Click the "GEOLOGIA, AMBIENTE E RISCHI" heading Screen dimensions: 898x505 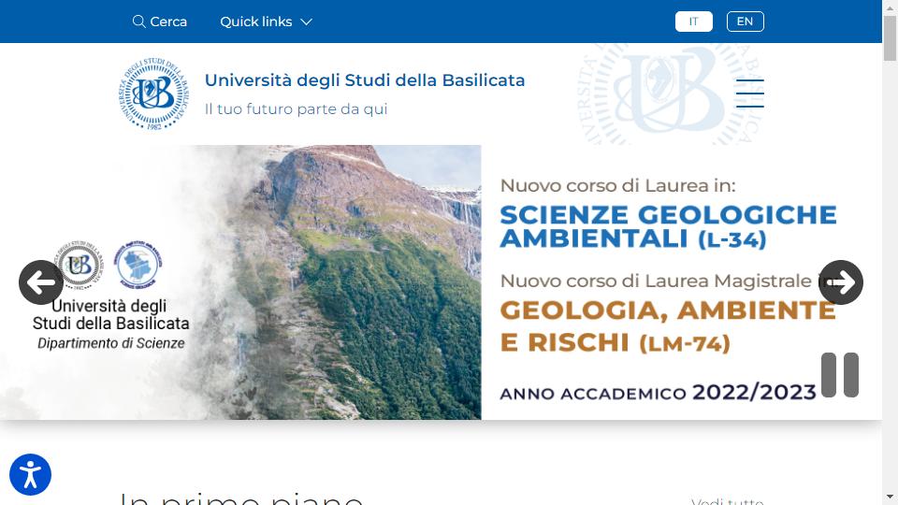coord(668,326)
